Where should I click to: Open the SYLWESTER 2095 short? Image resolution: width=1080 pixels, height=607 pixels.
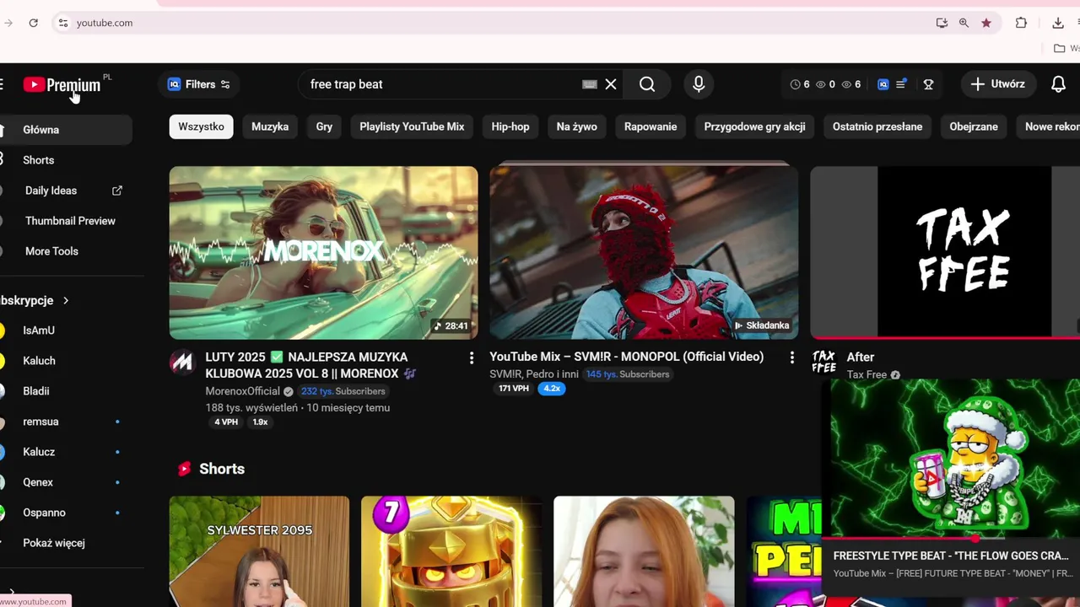259,551
